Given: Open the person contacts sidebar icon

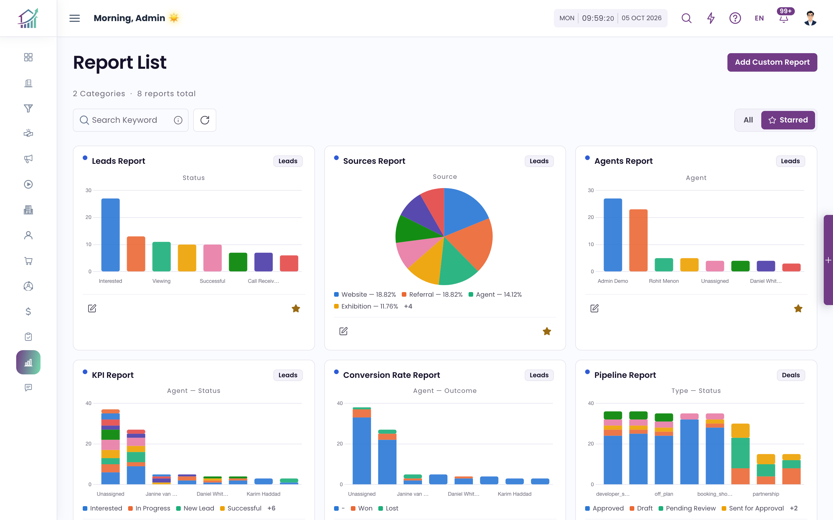Looking at the screenshot, I should pos(28,235).
